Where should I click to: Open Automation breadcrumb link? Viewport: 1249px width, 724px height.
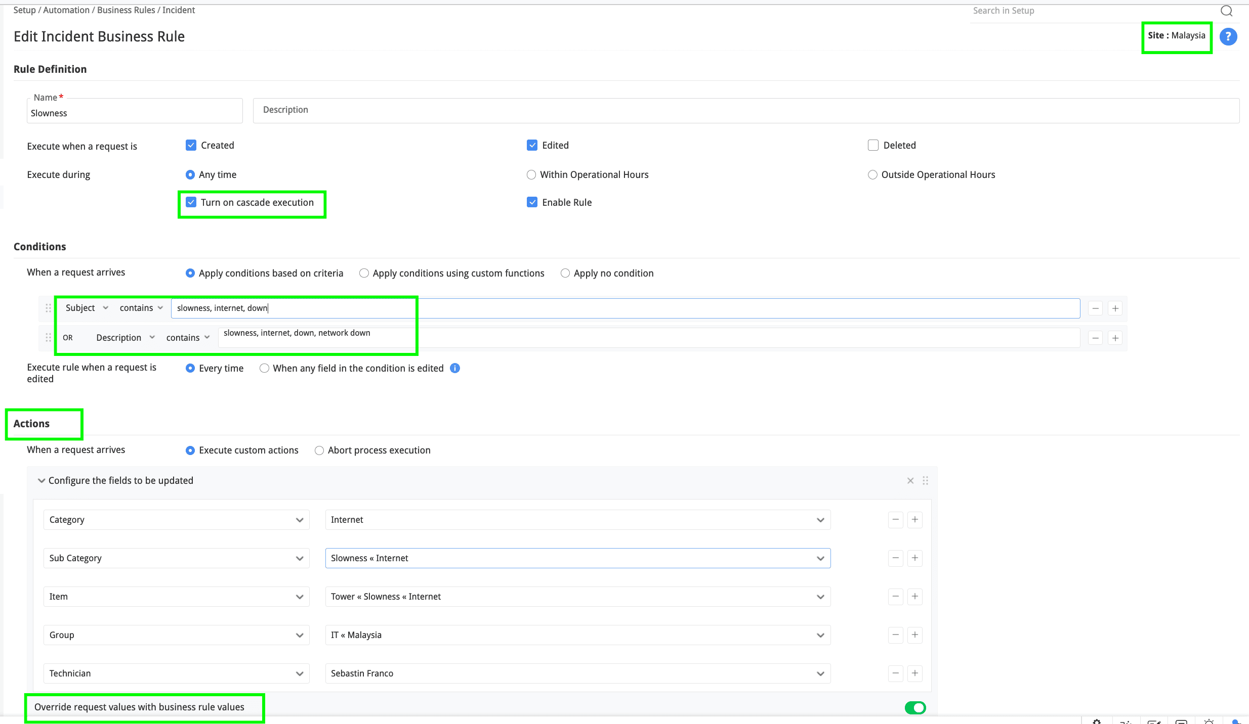click(x=66, y=10)
